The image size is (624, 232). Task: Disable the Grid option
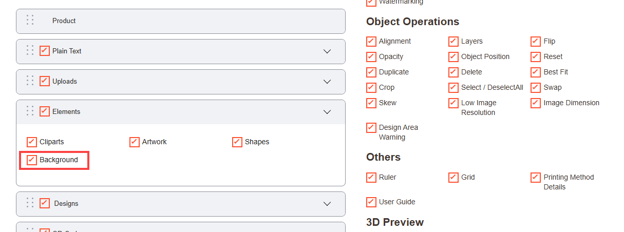coord(453,178)
